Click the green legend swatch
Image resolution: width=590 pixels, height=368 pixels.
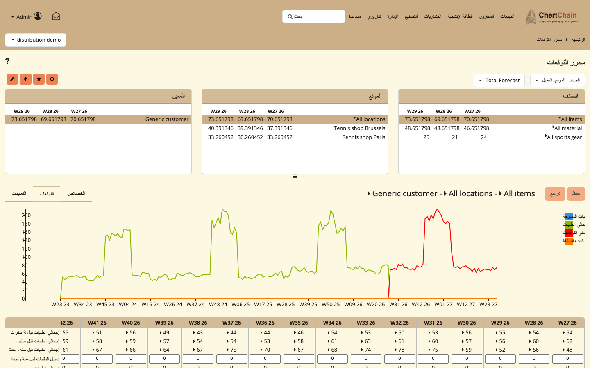(x=569, y=224)
